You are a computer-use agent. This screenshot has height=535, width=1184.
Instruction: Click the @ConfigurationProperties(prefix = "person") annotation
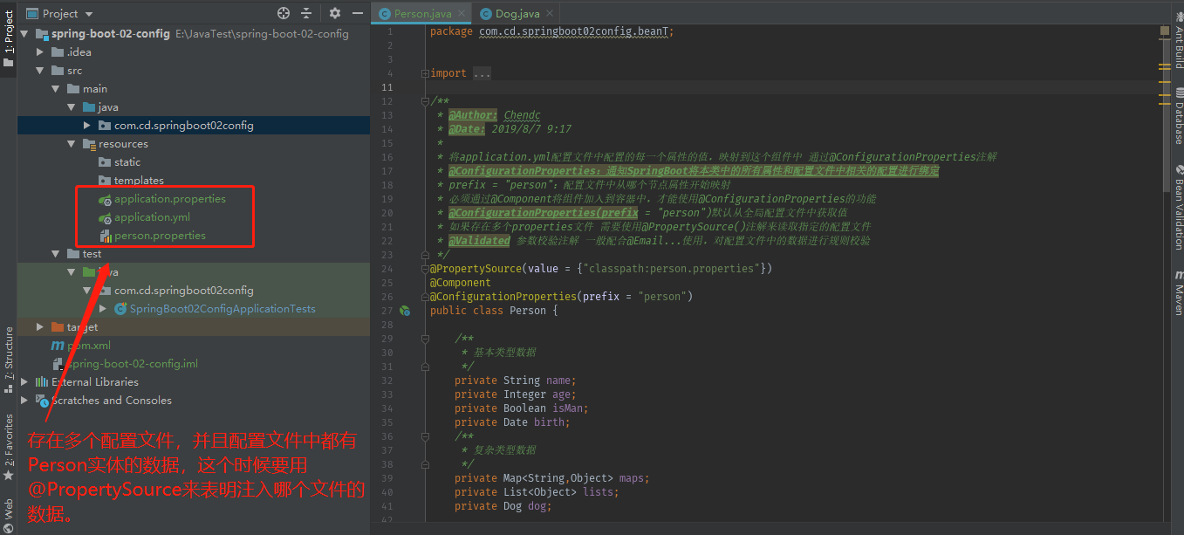click(x=561, y=297)
